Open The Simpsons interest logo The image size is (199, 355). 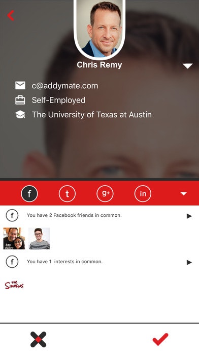point(14,285)
